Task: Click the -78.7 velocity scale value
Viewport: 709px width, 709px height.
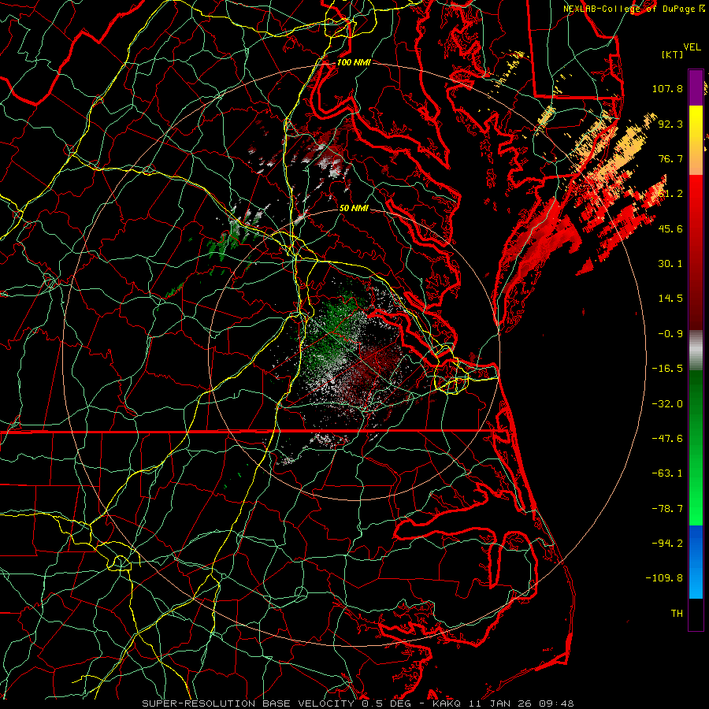Action: [x=667, y=509]
